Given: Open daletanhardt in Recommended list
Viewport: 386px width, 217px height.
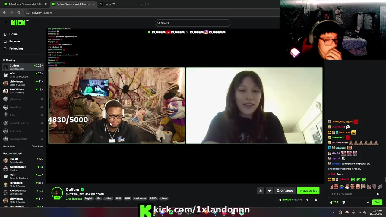Looking at the screenshot, I should tap(23, 168).
